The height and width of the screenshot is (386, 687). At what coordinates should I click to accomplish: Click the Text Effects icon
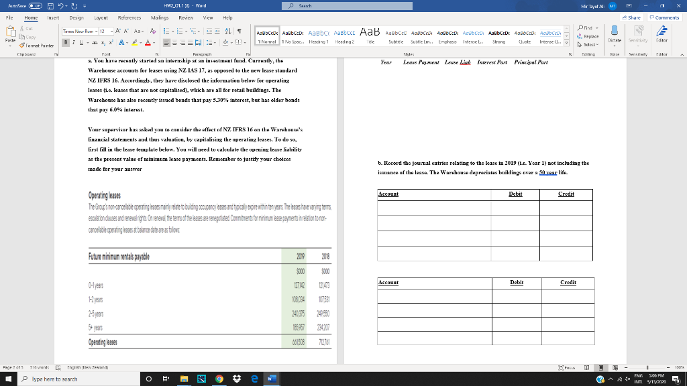click(x=121, y=42)
